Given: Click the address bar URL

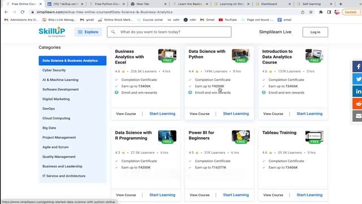Looking at the screenshot, I should (105, 12).
